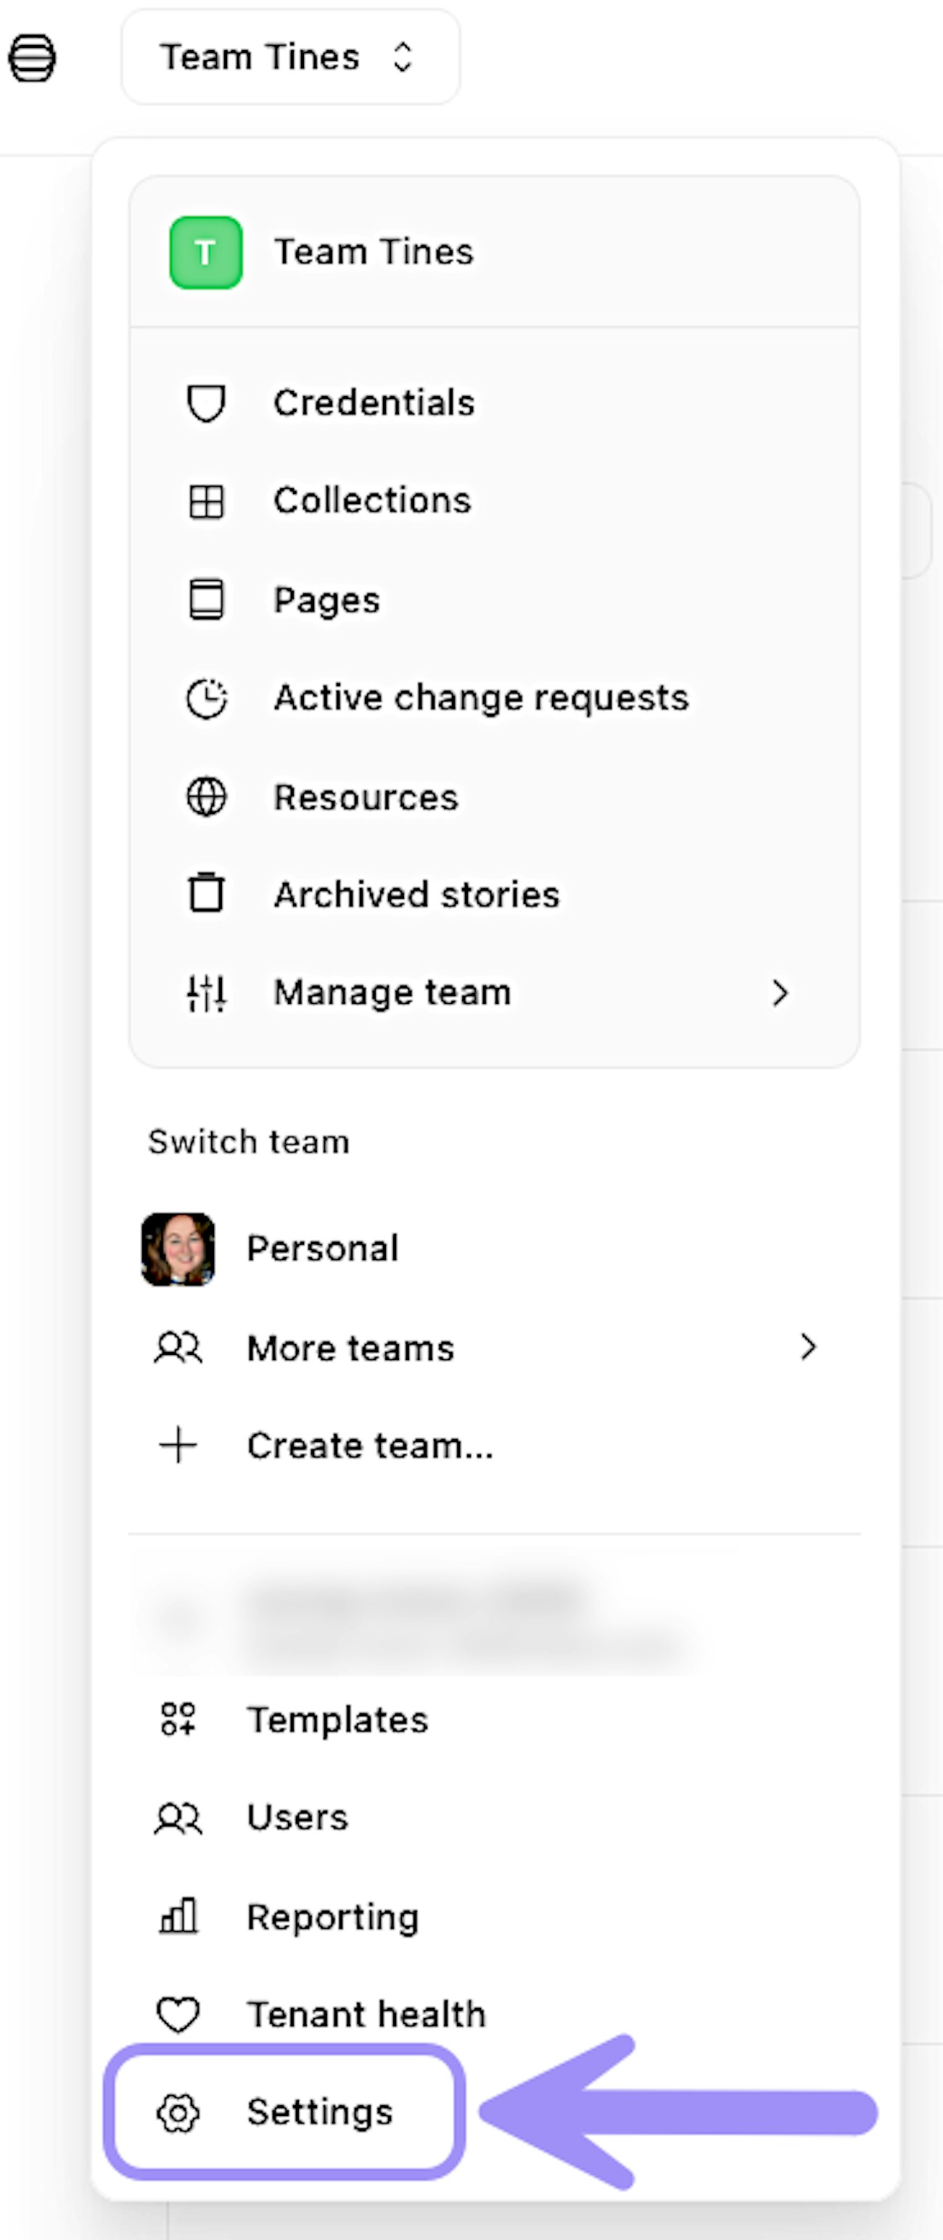This screenshot has width=943, height=2240.
Task: Open Settings with the gear icon
Action: 178,2112
